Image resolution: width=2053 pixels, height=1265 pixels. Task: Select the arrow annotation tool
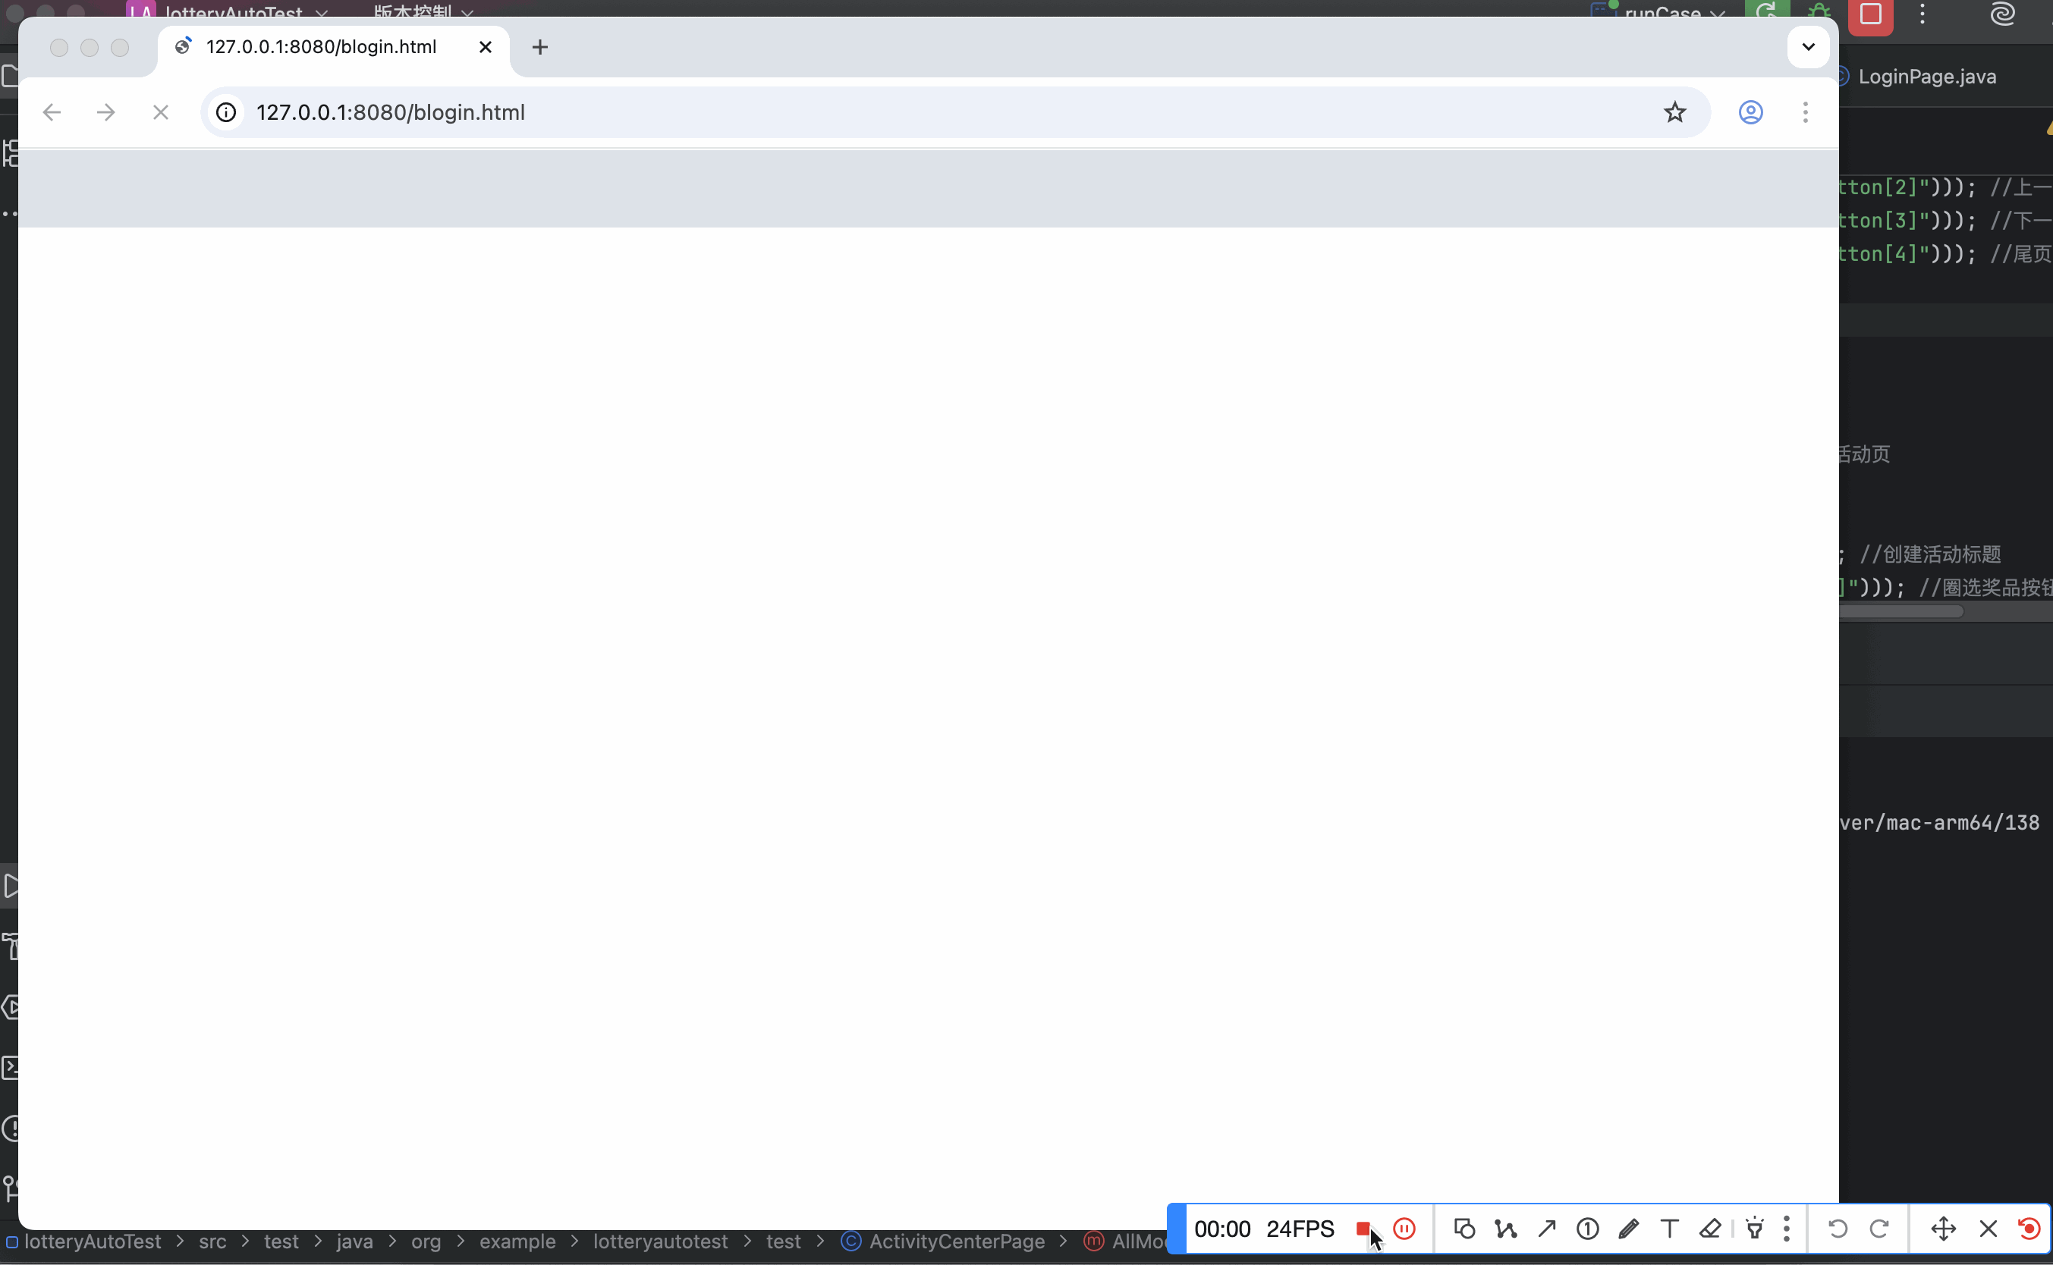(1547, 1229)
